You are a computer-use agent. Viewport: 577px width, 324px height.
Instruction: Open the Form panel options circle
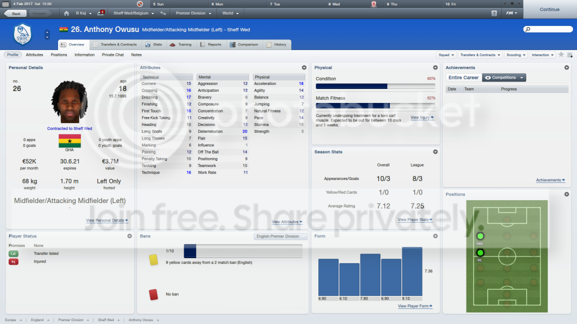[436, 236]
